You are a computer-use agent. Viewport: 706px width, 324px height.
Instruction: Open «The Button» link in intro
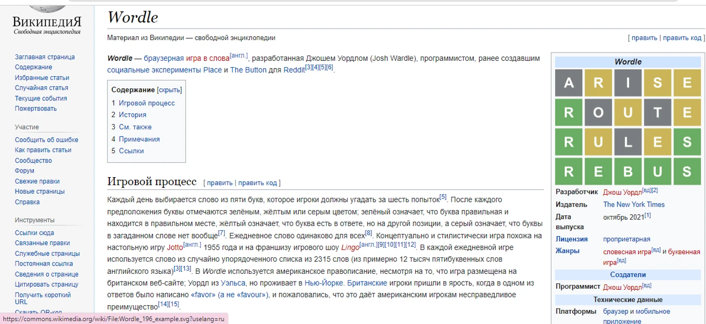tap(248, 70)
